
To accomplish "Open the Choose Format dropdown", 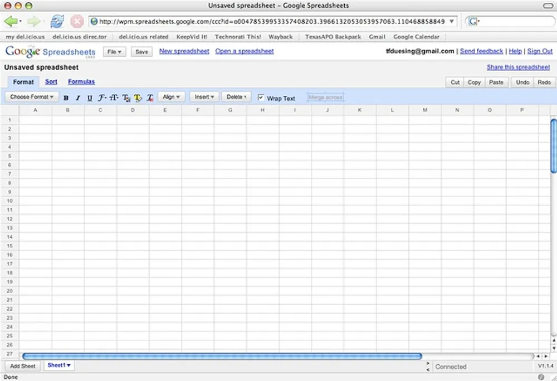I will click(x=32, y=96).
